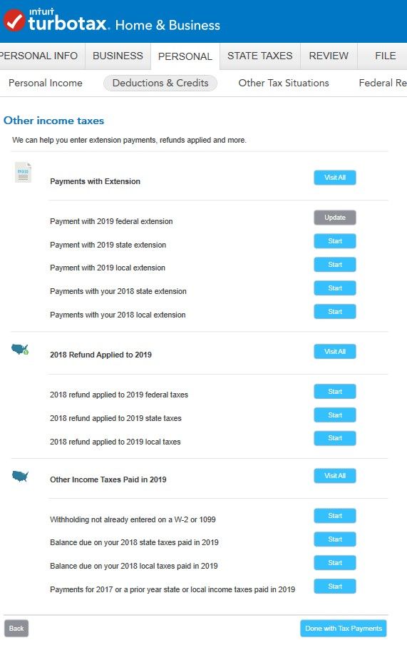Click the 2018 Refund Applied map icon

pos(20,350)
